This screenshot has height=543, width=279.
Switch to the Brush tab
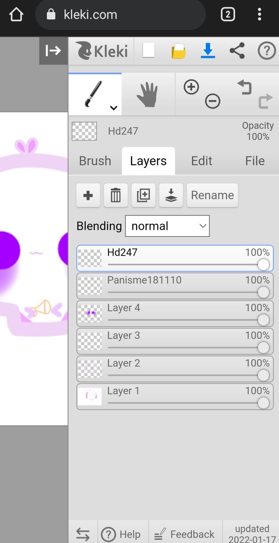tap(95, 161)
